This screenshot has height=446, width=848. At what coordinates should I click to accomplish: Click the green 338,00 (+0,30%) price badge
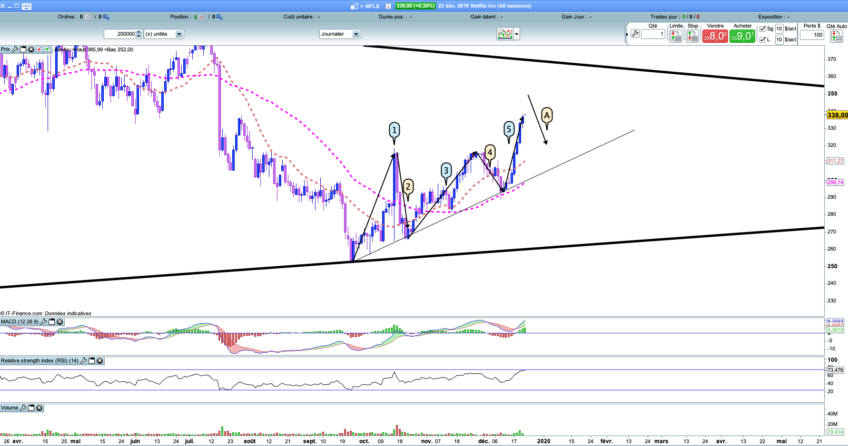(415, 6)
